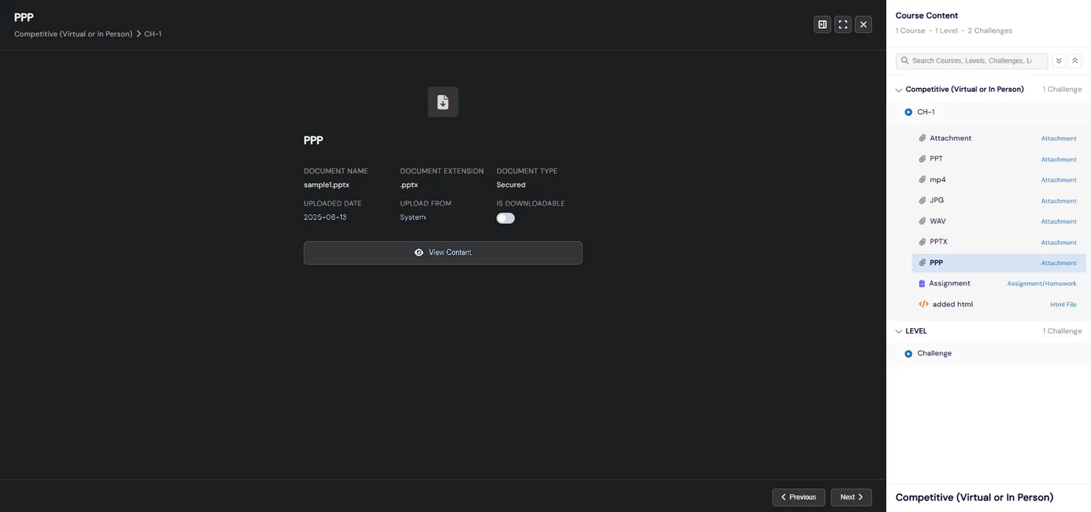Toggle the sidebar panel layout icon
The width and height of the screenshot is (1091, 512).
822,25
